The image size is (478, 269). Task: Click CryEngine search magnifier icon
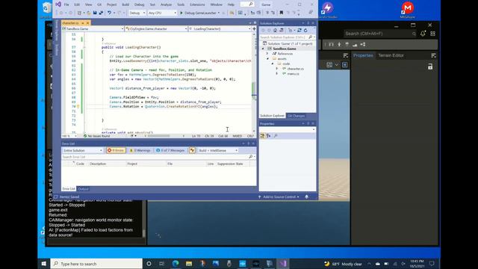click(414, 34)
